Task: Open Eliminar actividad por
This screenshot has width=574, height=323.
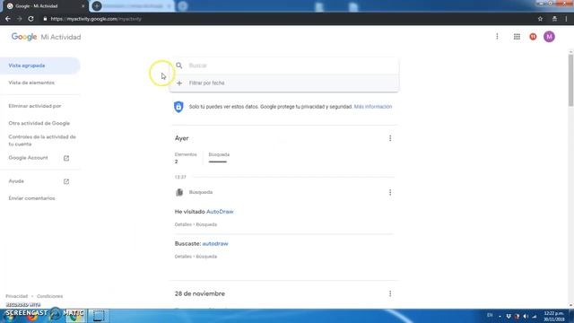Action: [x=35, y=106]
